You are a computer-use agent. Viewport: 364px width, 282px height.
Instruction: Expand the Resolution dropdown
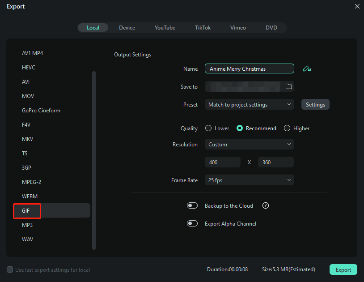[250, 144]
